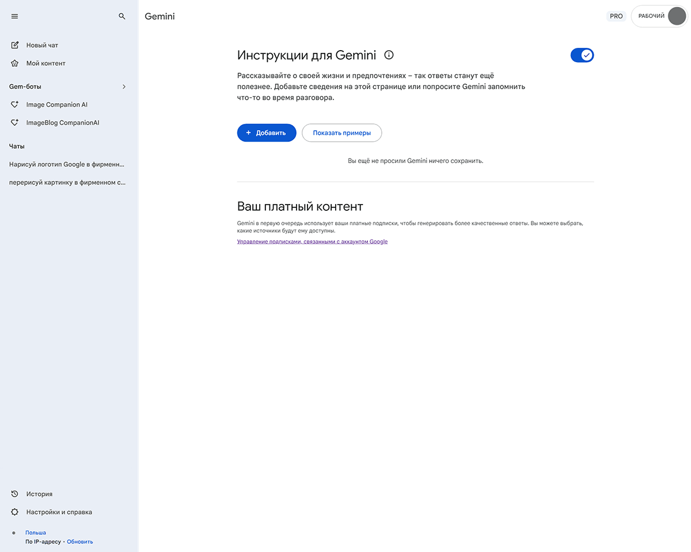Follow the Управление подписками link

(312, 242)
